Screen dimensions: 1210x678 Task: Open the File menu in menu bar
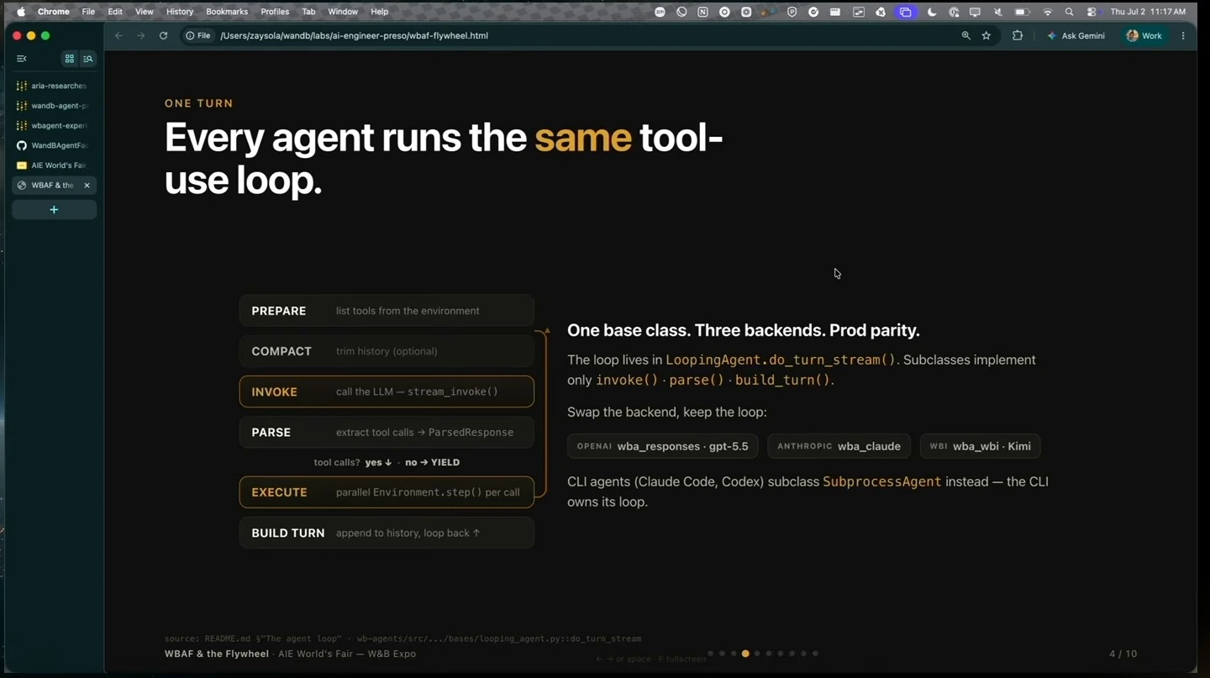(88, 12)
